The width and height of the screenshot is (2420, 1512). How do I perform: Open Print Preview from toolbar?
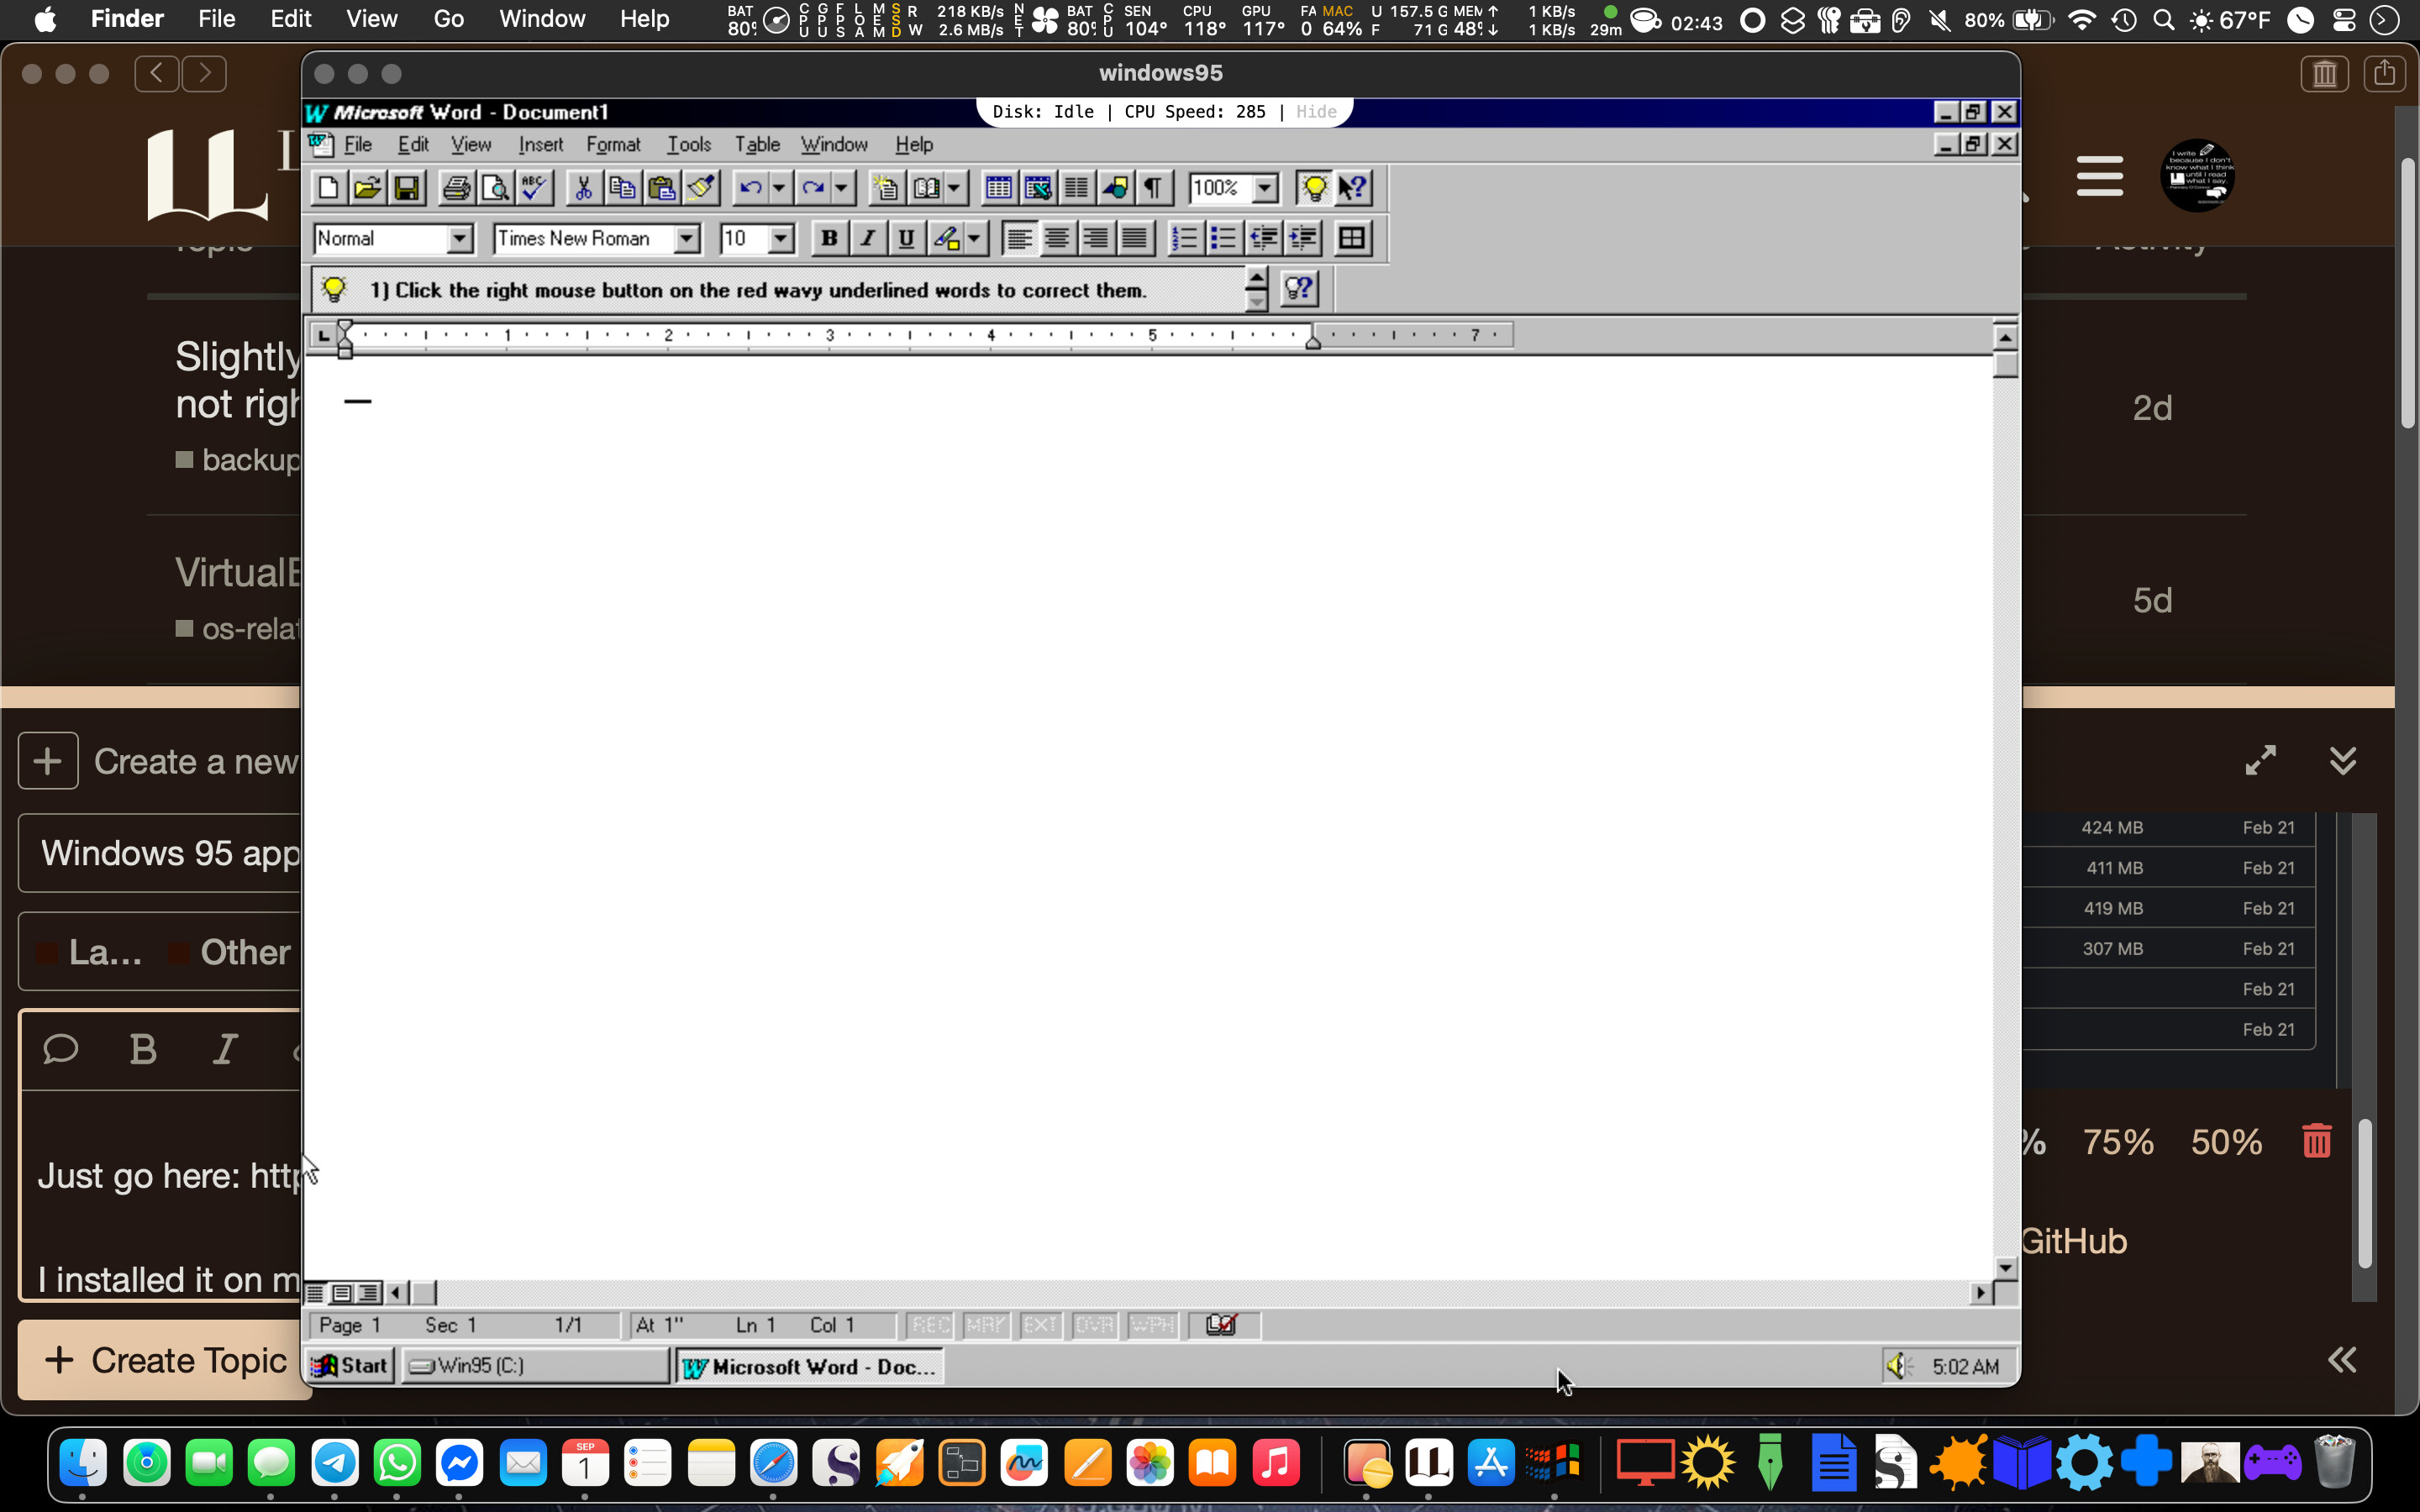(x=495, y=188)
